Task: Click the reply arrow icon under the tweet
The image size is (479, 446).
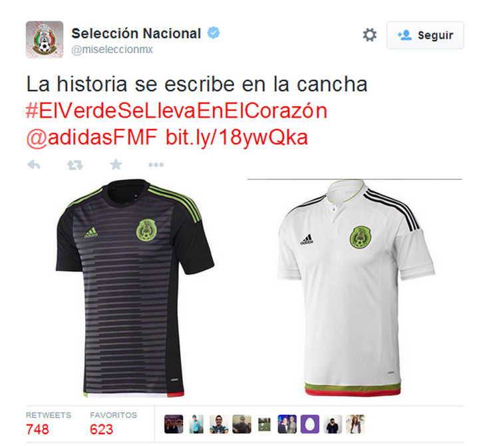Action: point(34,165)
